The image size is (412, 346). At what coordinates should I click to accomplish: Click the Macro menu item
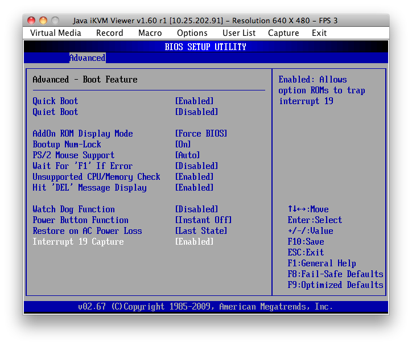tap(150, 33)
